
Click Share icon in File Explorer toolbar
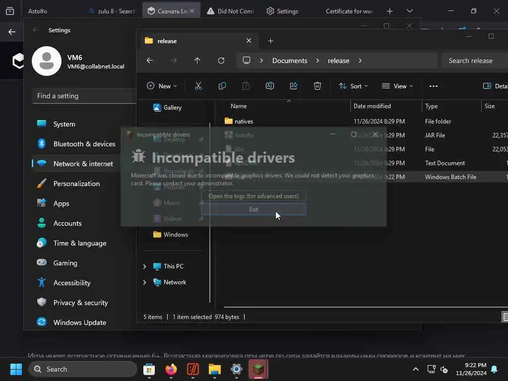[294, 86]
